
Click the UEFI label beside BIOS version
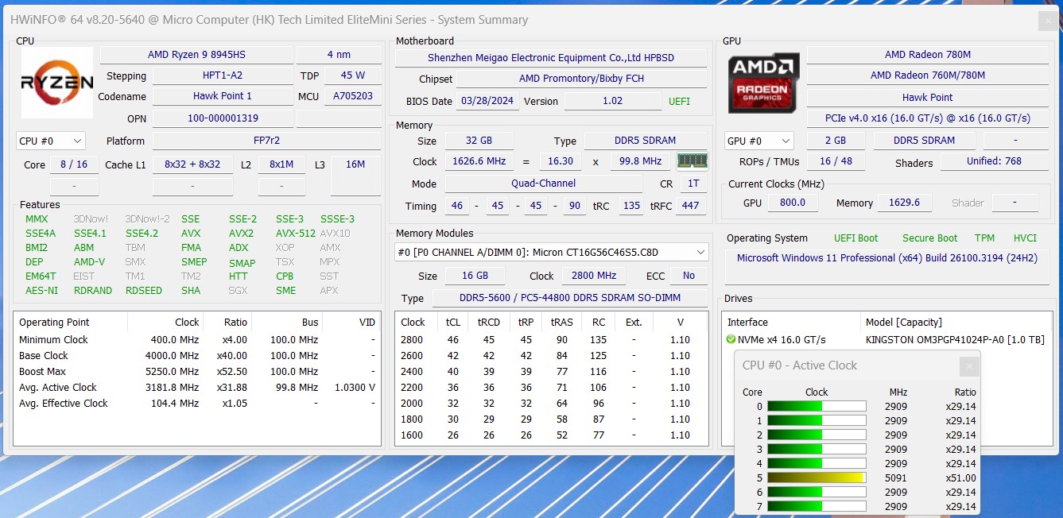[679, 102]
